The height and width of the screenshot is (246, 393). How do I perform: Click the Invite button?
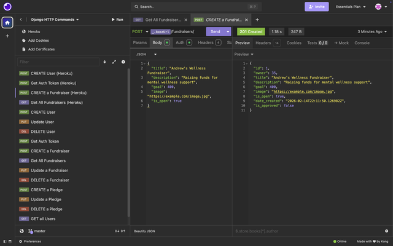317,7
